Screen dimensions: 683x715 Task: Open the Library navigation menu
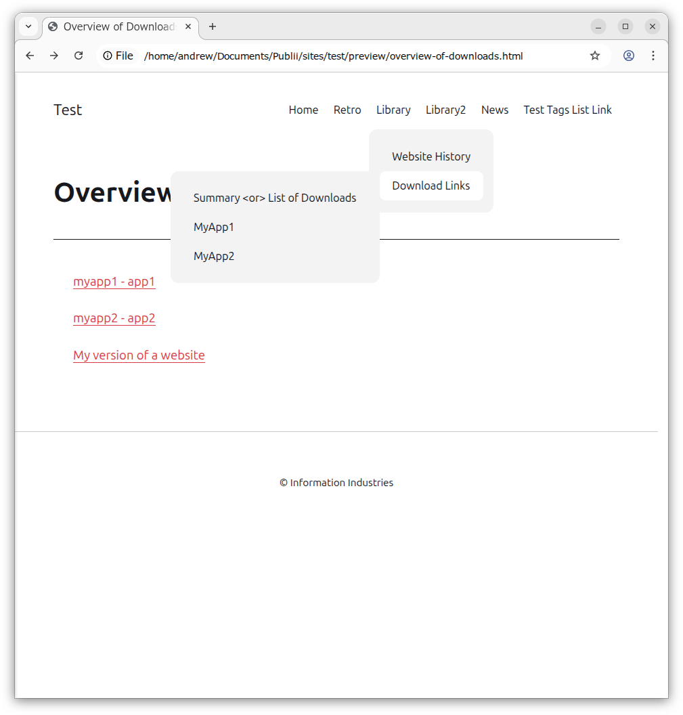click(x=393, y=110)
